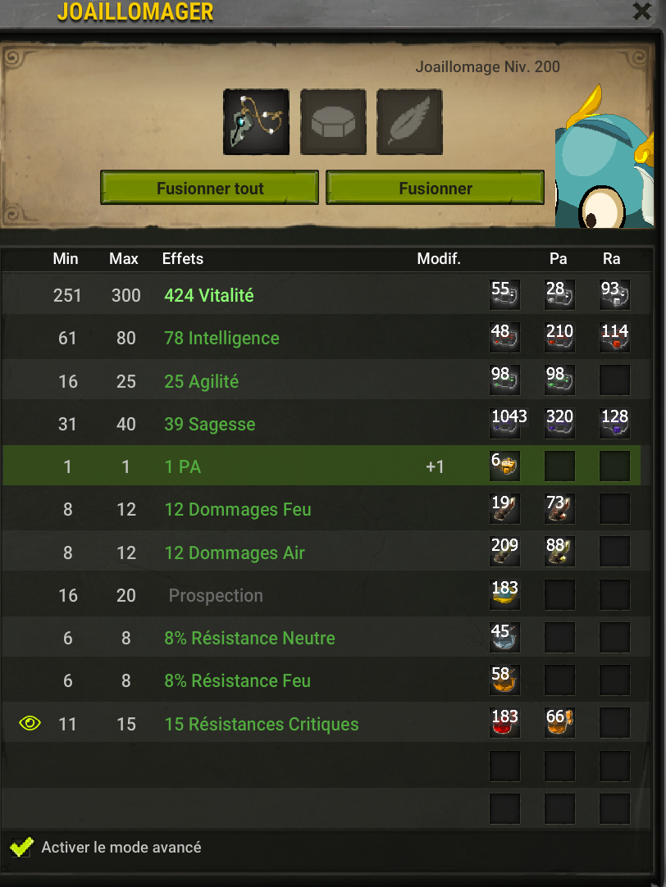Select the Vitalité rune with 55 count
The image size is (666, 887).
[x=504, y=295]
